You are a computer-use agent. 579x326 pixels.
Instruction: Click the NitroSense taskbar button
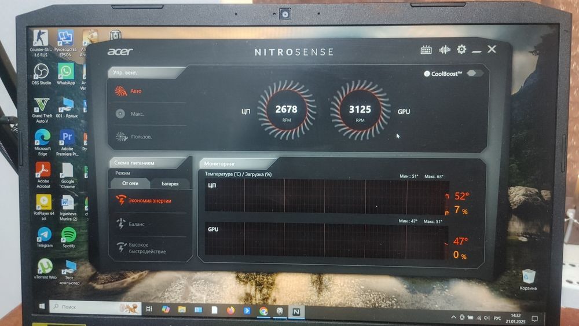[296, 312]
